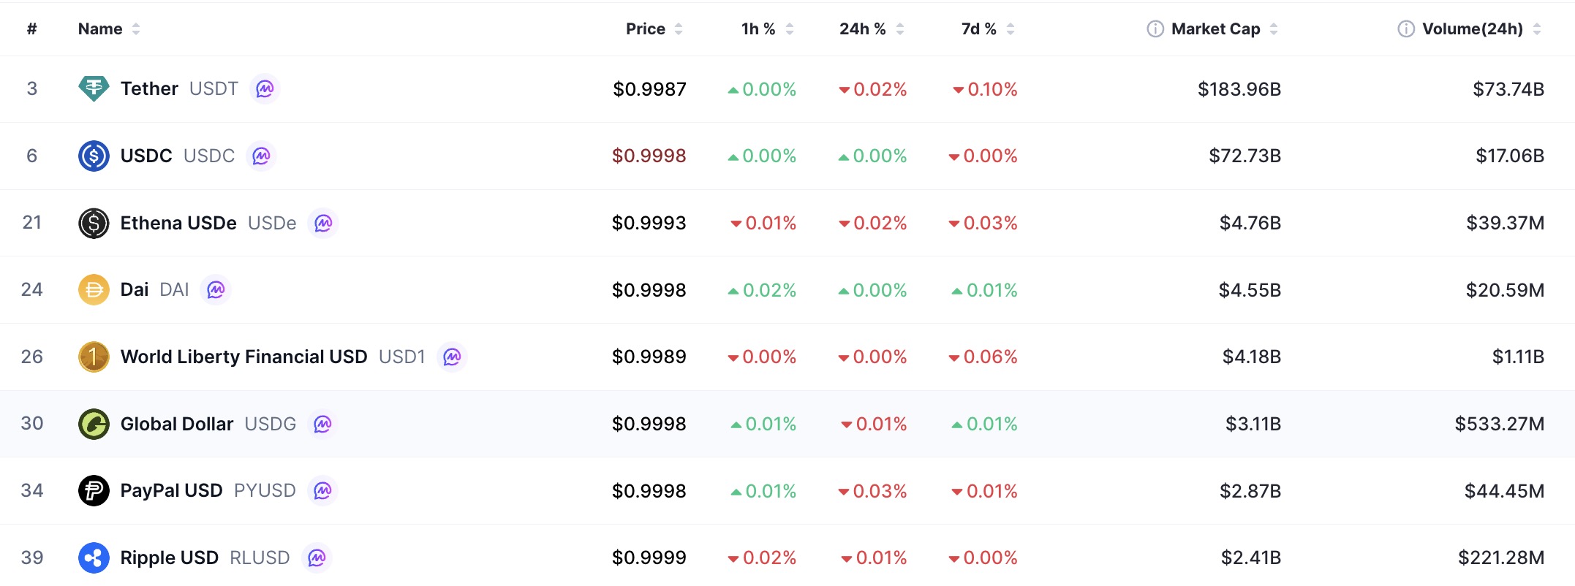1575x586 pixels.
Task: Click the Global Dollar coin logo icon
Action: (94, 424)
